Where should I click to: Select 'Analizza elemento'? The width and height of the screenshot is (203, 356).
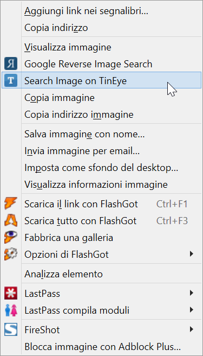[101, 274]
